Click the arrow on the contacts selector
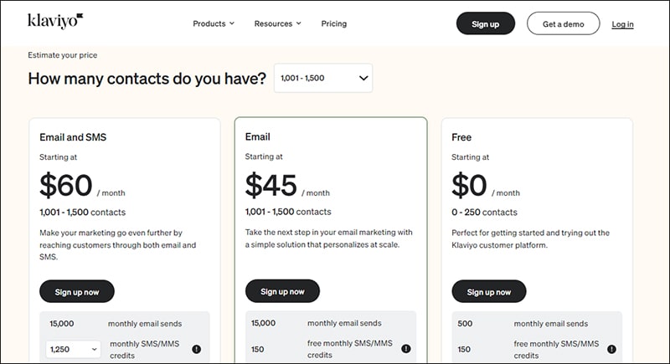 coord(363,78)
